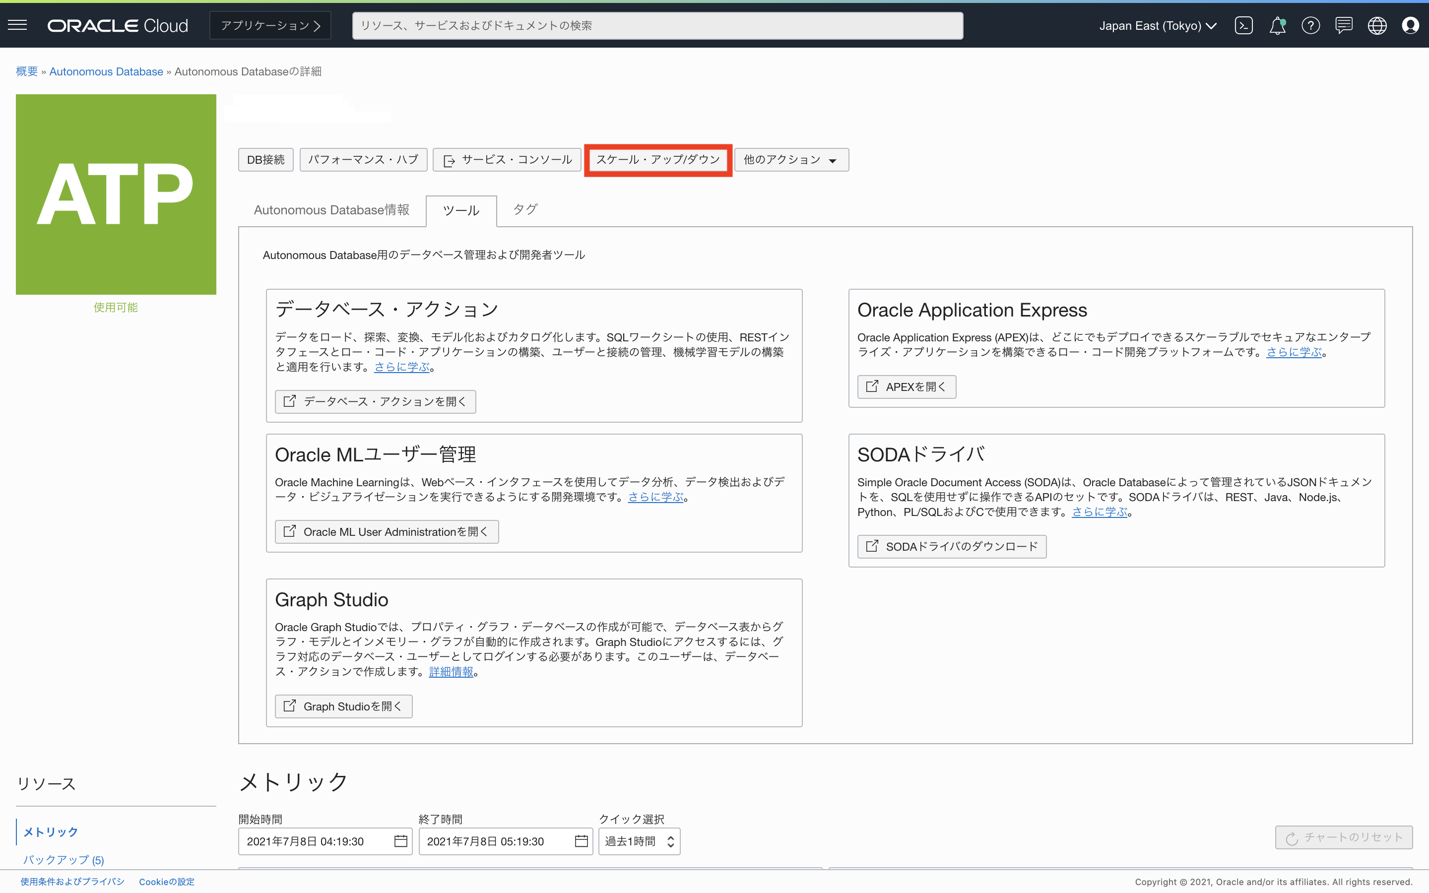Click APEXを開く button
This screenshot has width=1429, height=893.
(x=907, y=387)
